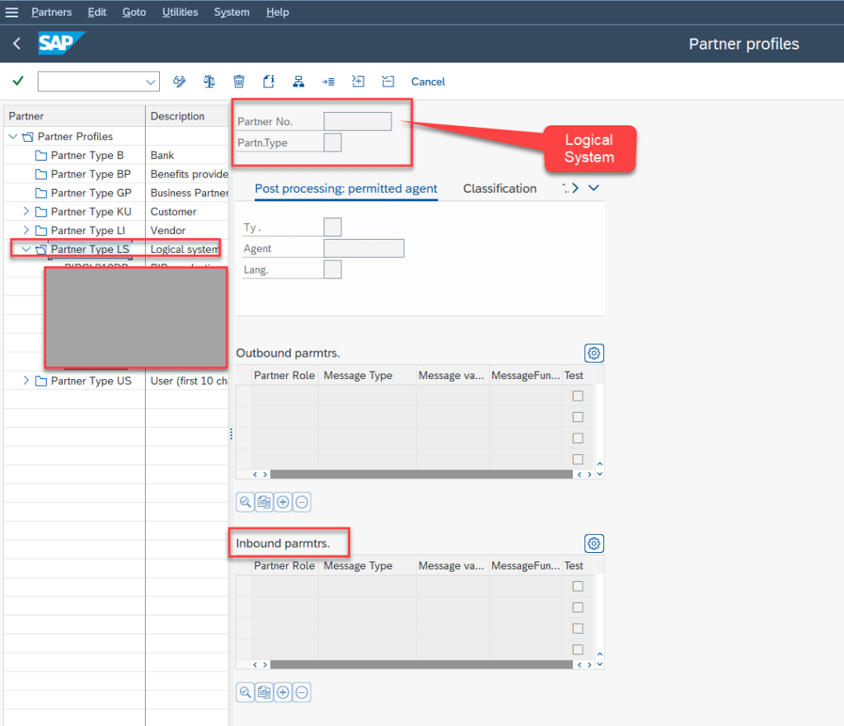844x726 pixels.
Task: Click plus icon under Outbound parmtrs. table
Action: click(x=283, y=502)
